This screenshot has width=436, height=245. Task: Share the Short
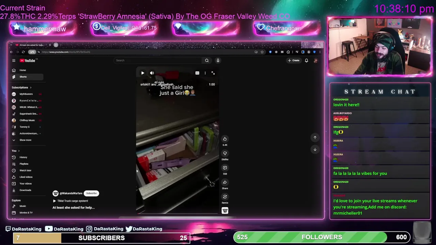click(x=225, y=182)
